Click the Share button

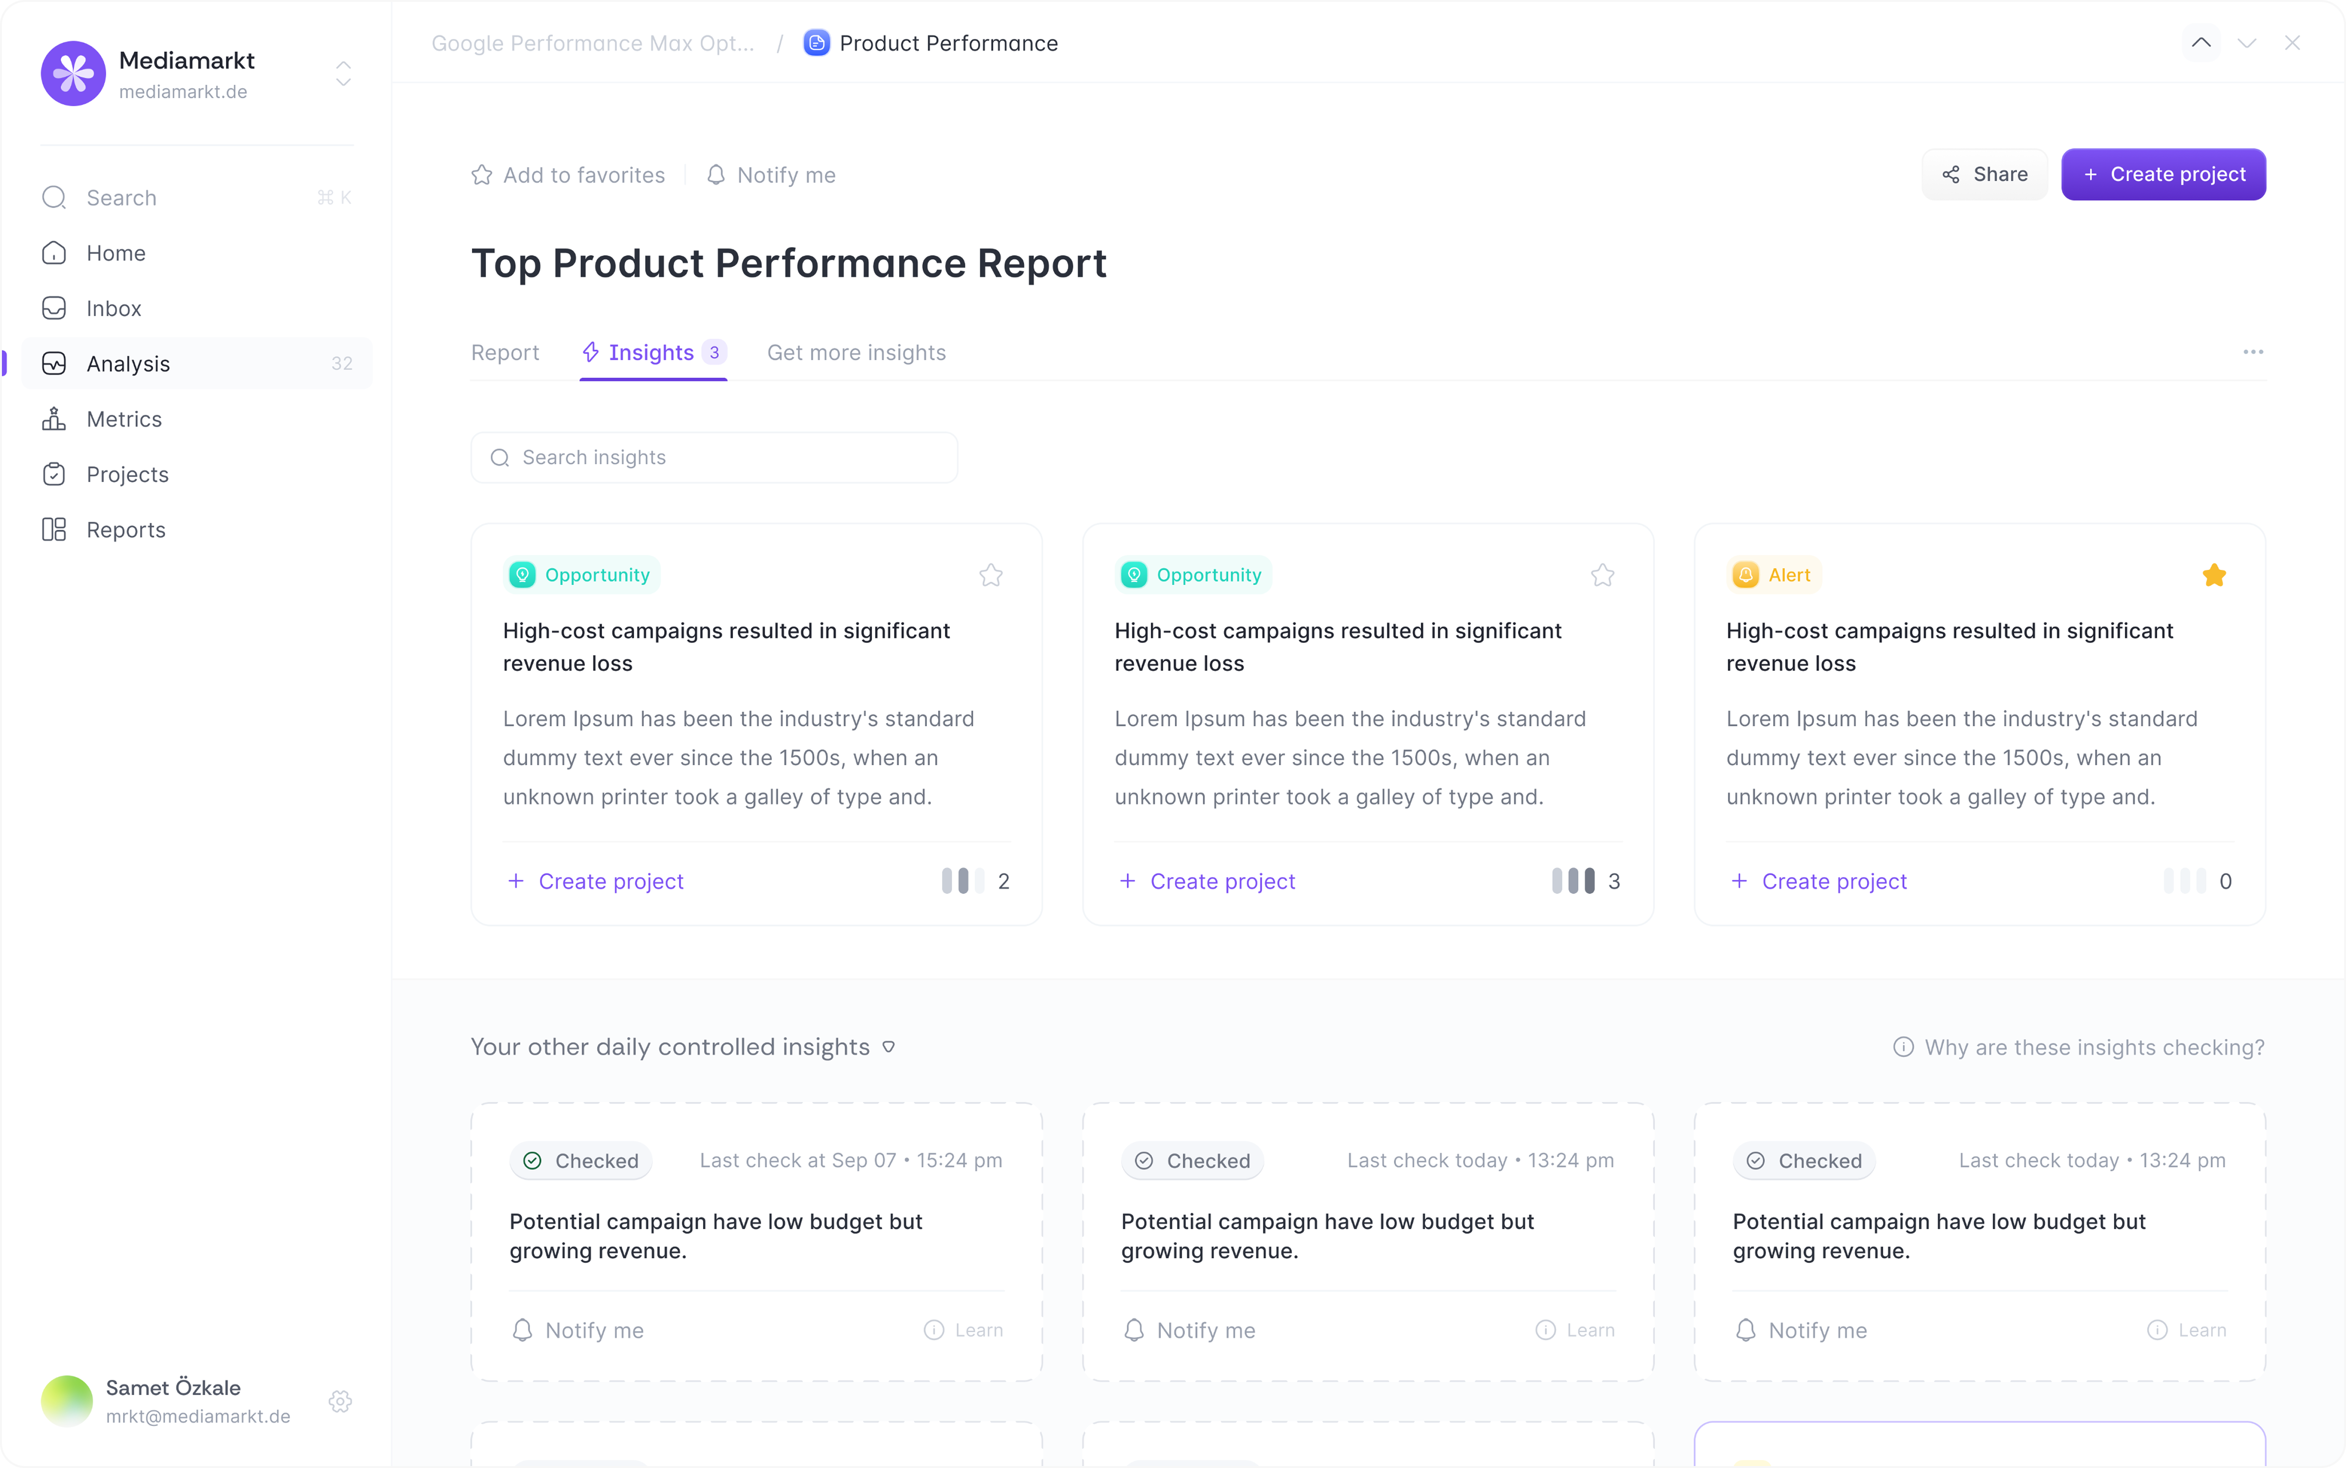(1984, 175)
